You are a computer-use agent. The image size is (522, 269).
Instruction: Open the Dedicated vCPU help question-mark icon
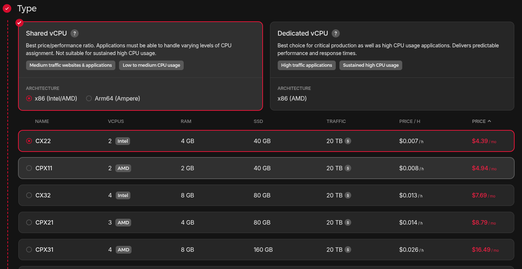(336, 33)
